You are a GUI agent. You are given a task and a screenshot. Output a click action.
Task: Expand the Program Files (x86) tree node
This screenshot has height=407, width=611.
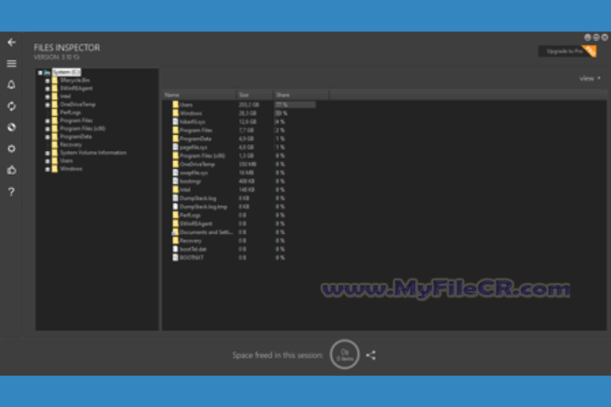pyautogui.click(x=48, y=129)
